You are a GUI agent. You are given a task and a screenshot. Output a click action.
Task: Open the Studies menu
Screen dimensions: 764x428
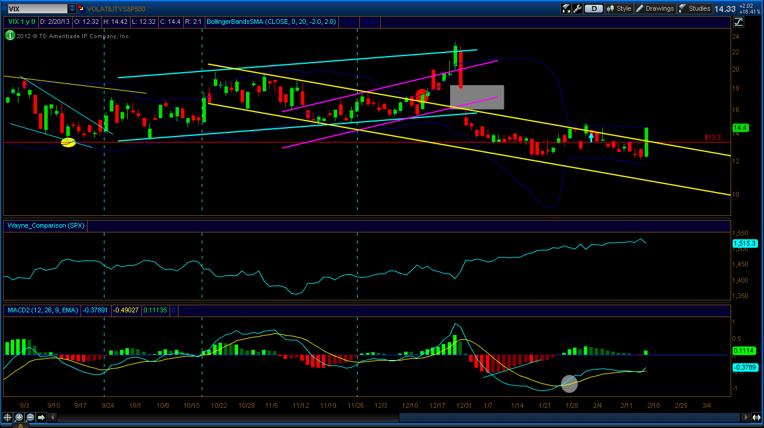tap(695, 8)
